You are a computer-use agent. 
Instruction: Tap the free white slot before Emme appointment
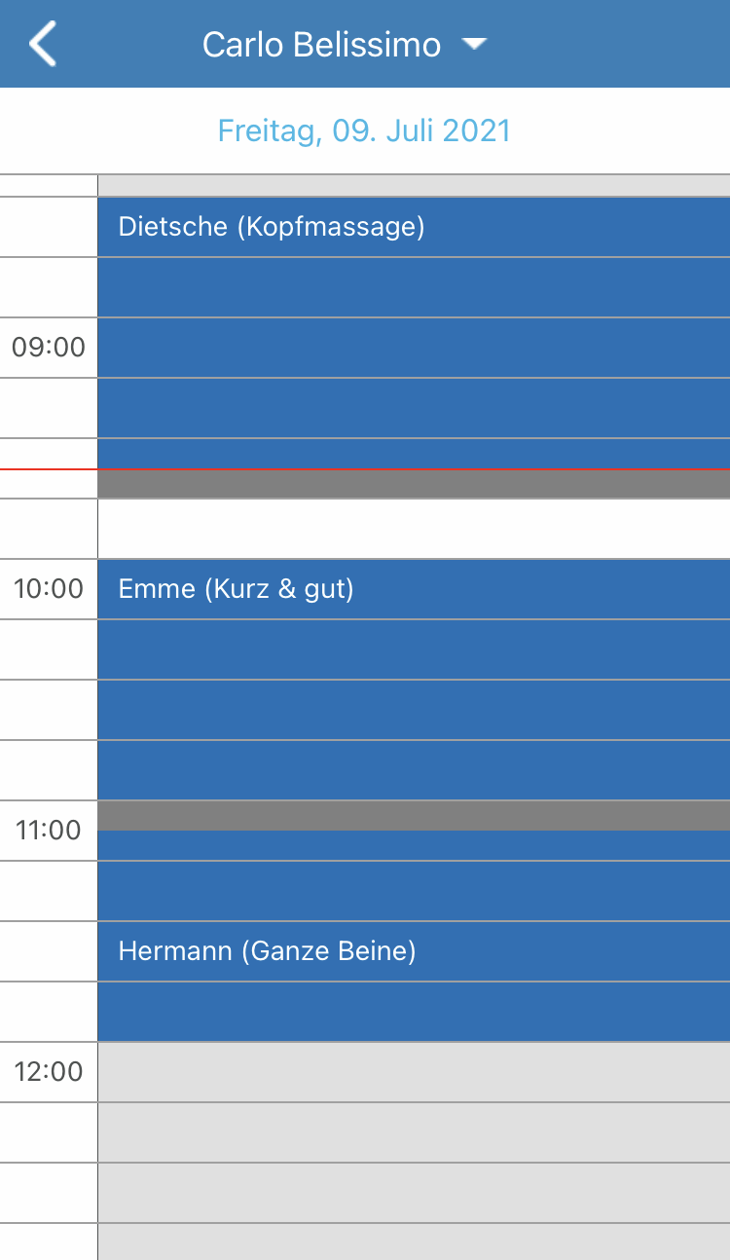point(414,529)
